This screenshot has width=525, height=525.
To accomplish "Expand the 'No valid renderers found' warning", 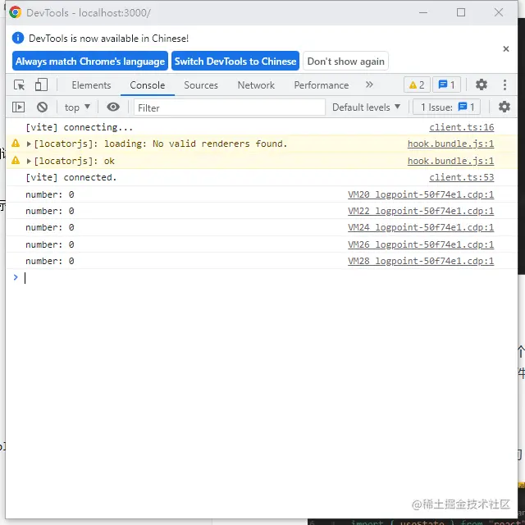I will 29,144.
